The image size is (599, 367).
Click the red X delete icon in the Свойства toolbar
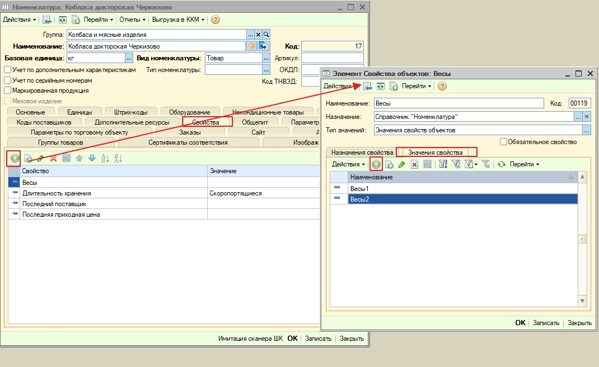pos(54,159)
